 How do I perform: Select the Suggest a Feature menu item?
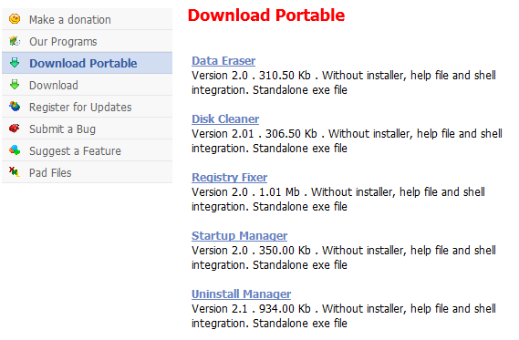click(87, 150)
